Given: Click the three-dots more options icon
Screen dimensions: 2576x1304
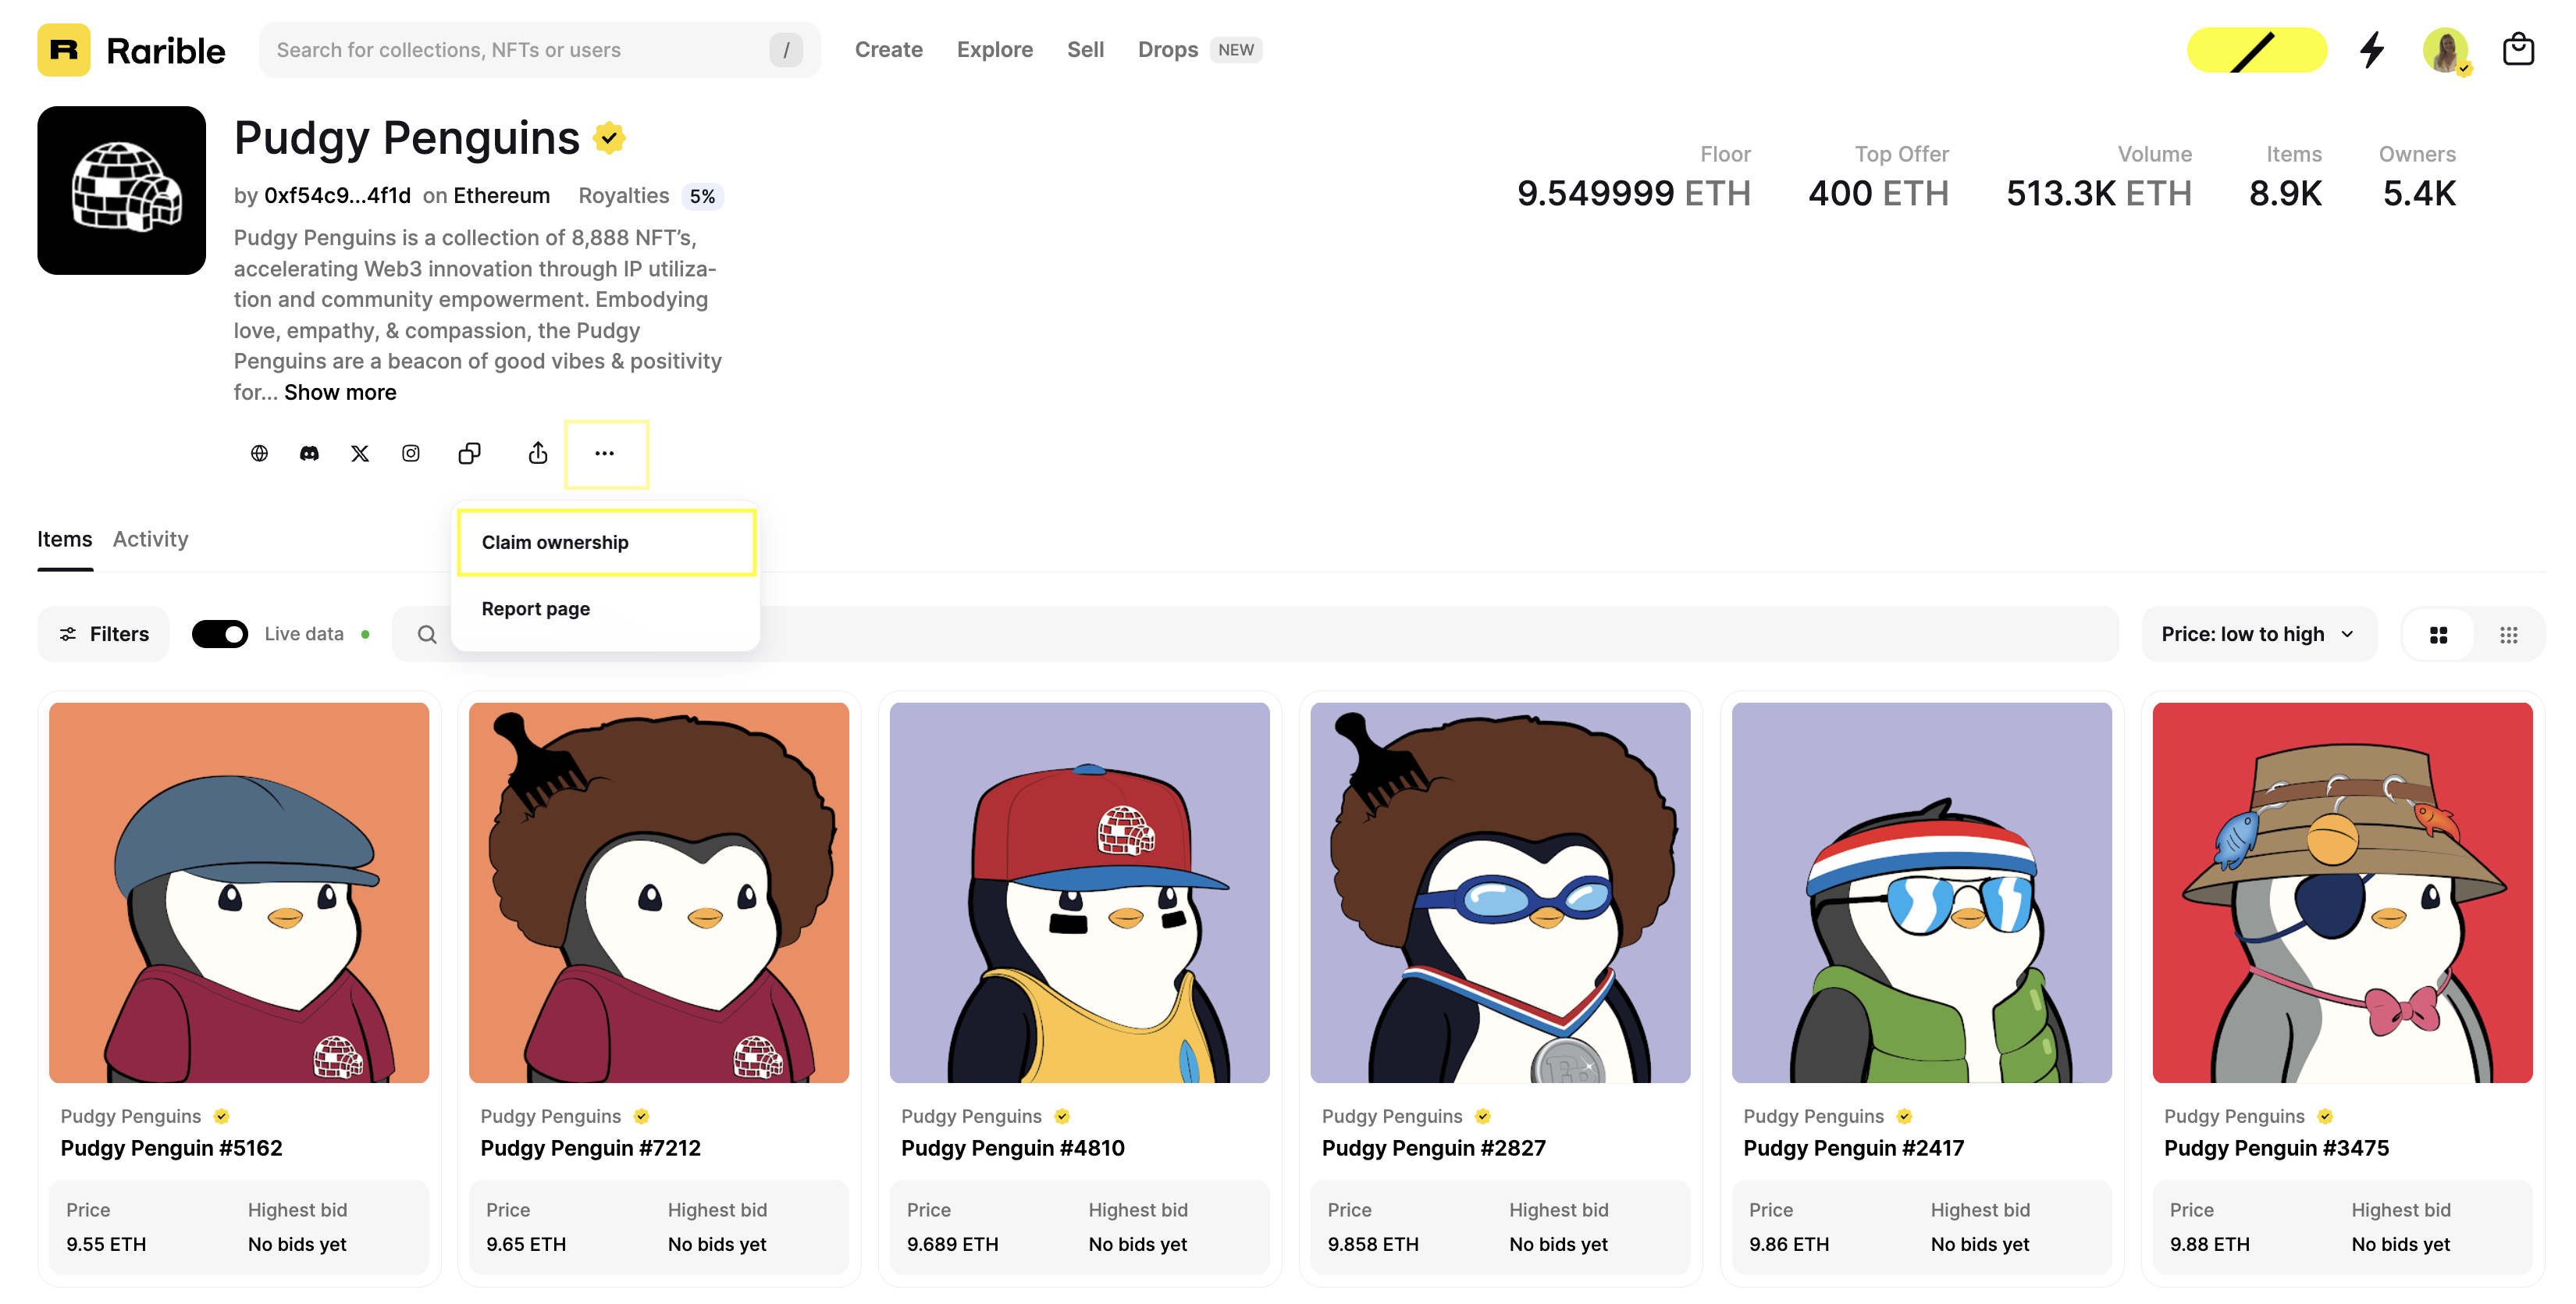Looking at the screenshot, I should (x=605, y=454).
